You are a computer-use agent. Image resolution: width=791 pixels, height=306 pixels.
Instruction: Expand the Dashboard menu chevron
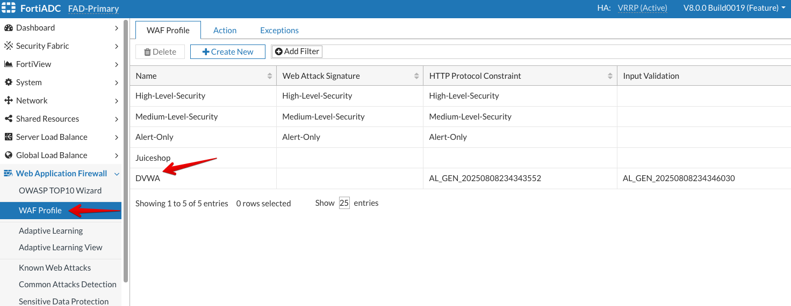117,28
